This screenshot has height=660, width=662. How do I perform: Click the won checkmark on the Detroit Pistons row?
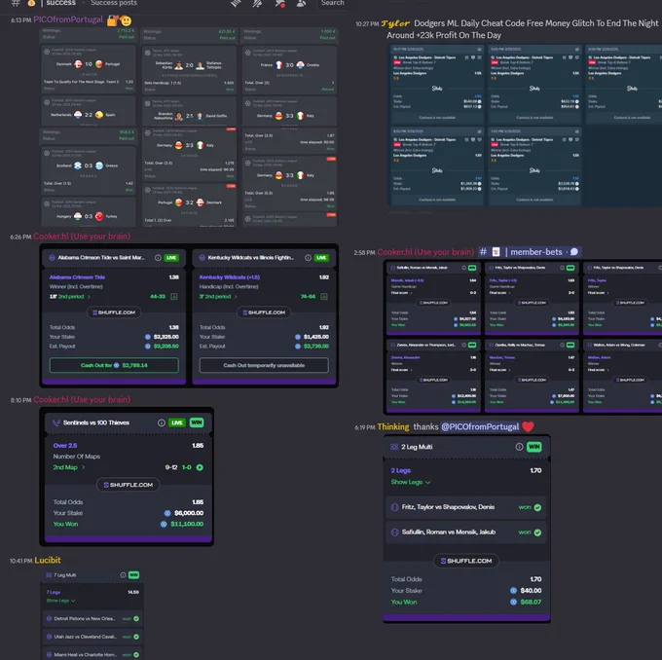(136, 618)
